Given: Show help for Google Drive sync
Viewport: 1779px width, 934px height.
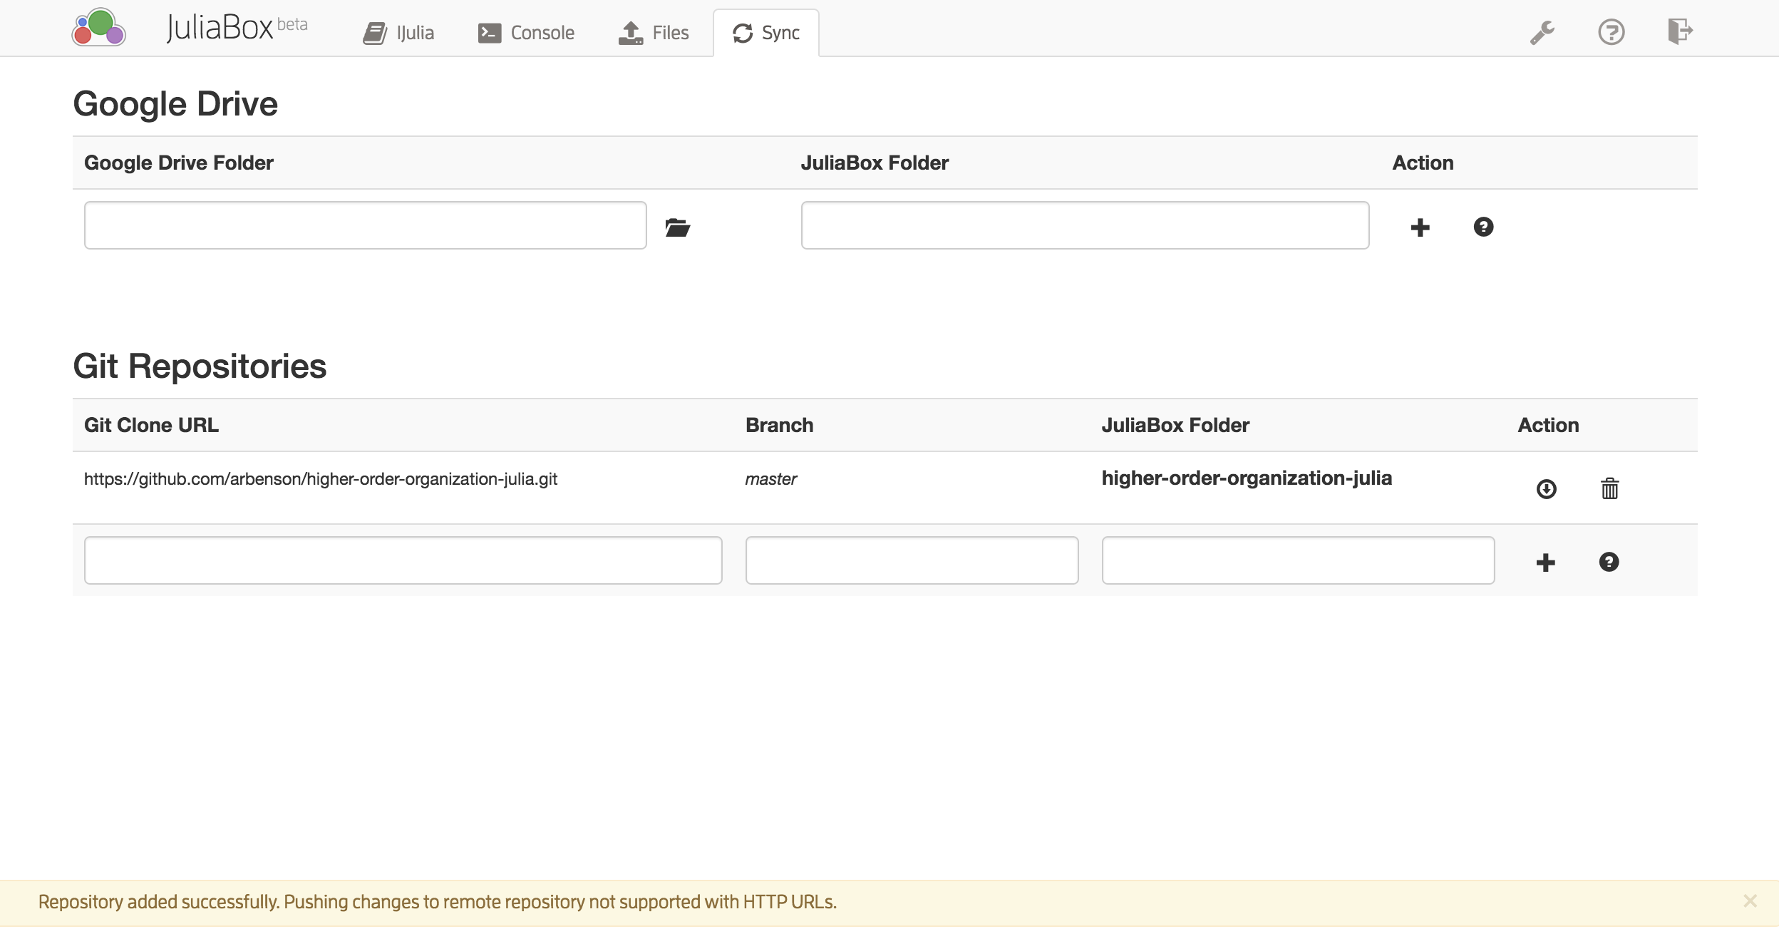Looking at the screenshot, I should pyautogui.click(x=1483, y=227).
